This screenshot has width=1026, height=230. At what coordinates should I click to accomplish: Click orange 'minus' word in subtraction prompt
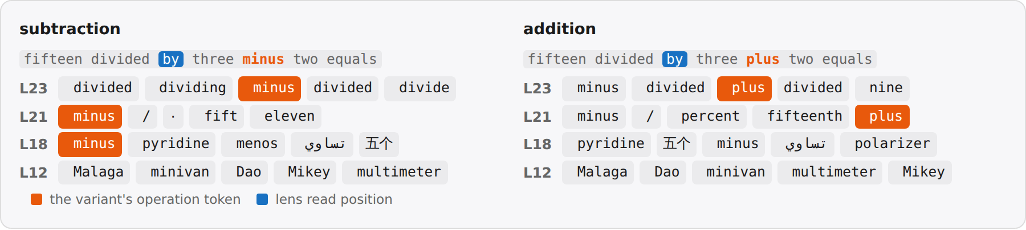[263, 59]
